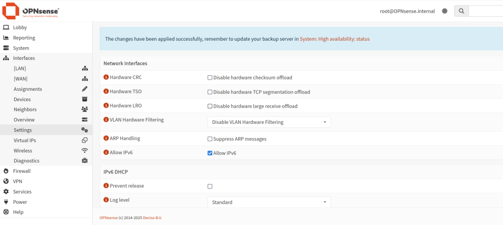This screenshot has width=503, height=225.
Task: Select Neighbors in the Interfaces menu
Action: (x=25, y=110)
